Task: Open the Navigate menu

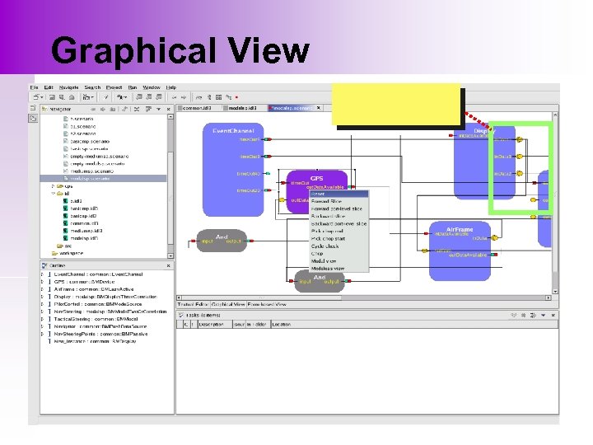Action: (68, 87)
